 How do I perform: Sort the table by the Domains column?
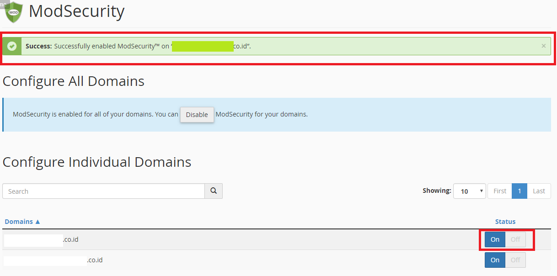coord(19,221)
